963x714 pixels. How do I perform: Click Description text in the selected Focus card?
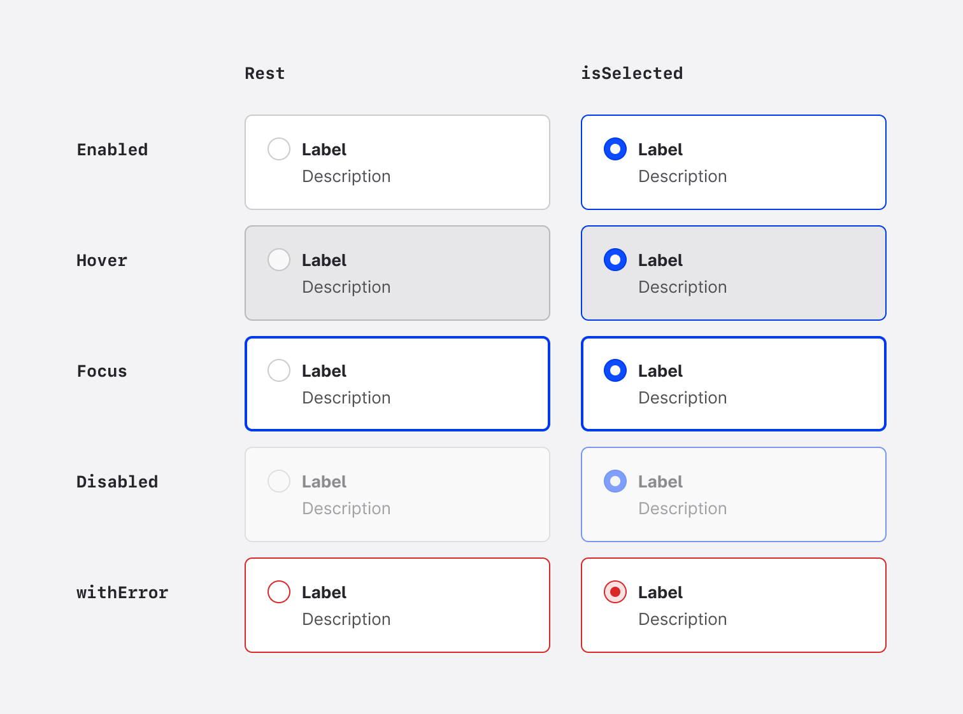[x=682, y=398]
